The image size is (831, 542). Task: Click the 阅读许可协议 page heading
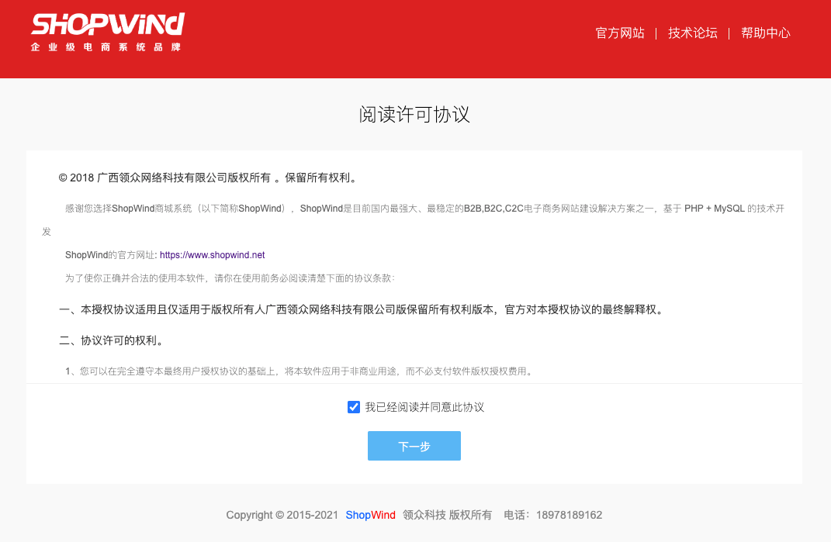[414, 115]
